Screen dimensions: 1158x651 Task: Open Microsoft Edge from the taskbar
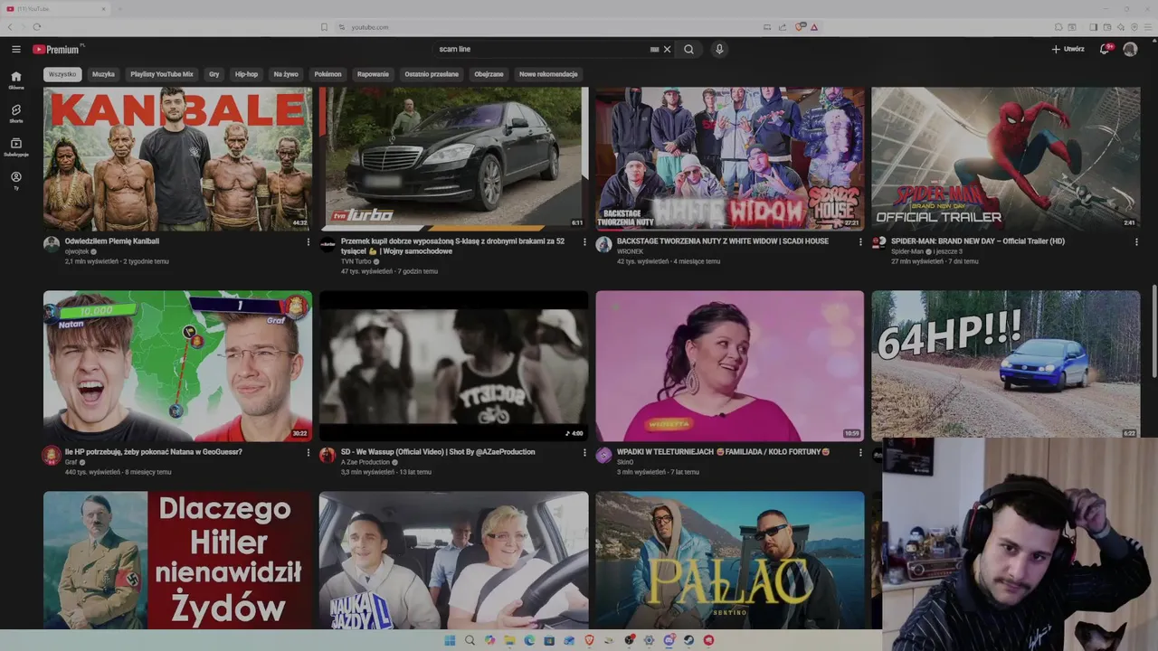coord(529,640)
